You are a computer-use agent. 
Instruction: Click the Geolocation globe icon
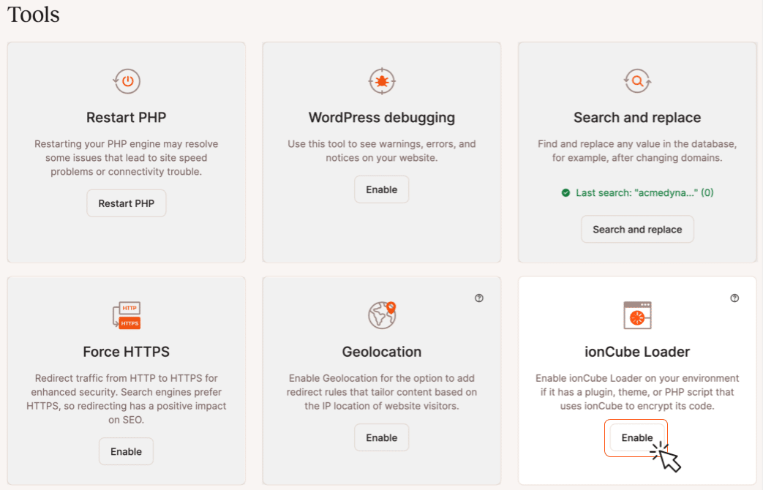[x=381, y=315]
